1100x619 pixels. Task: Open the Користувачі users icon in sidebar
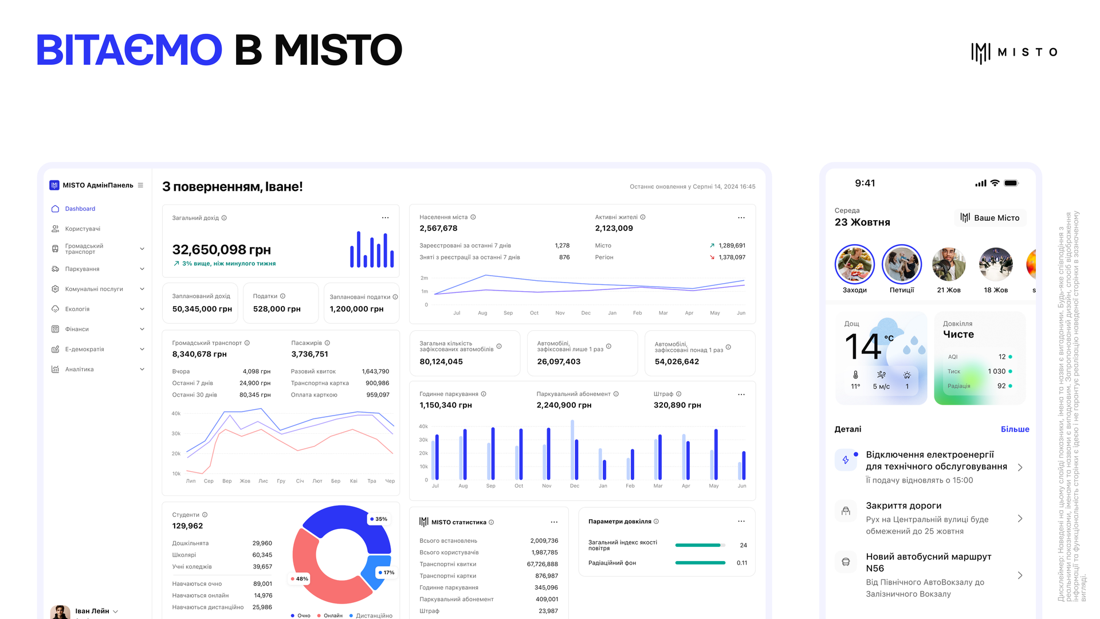55,229
